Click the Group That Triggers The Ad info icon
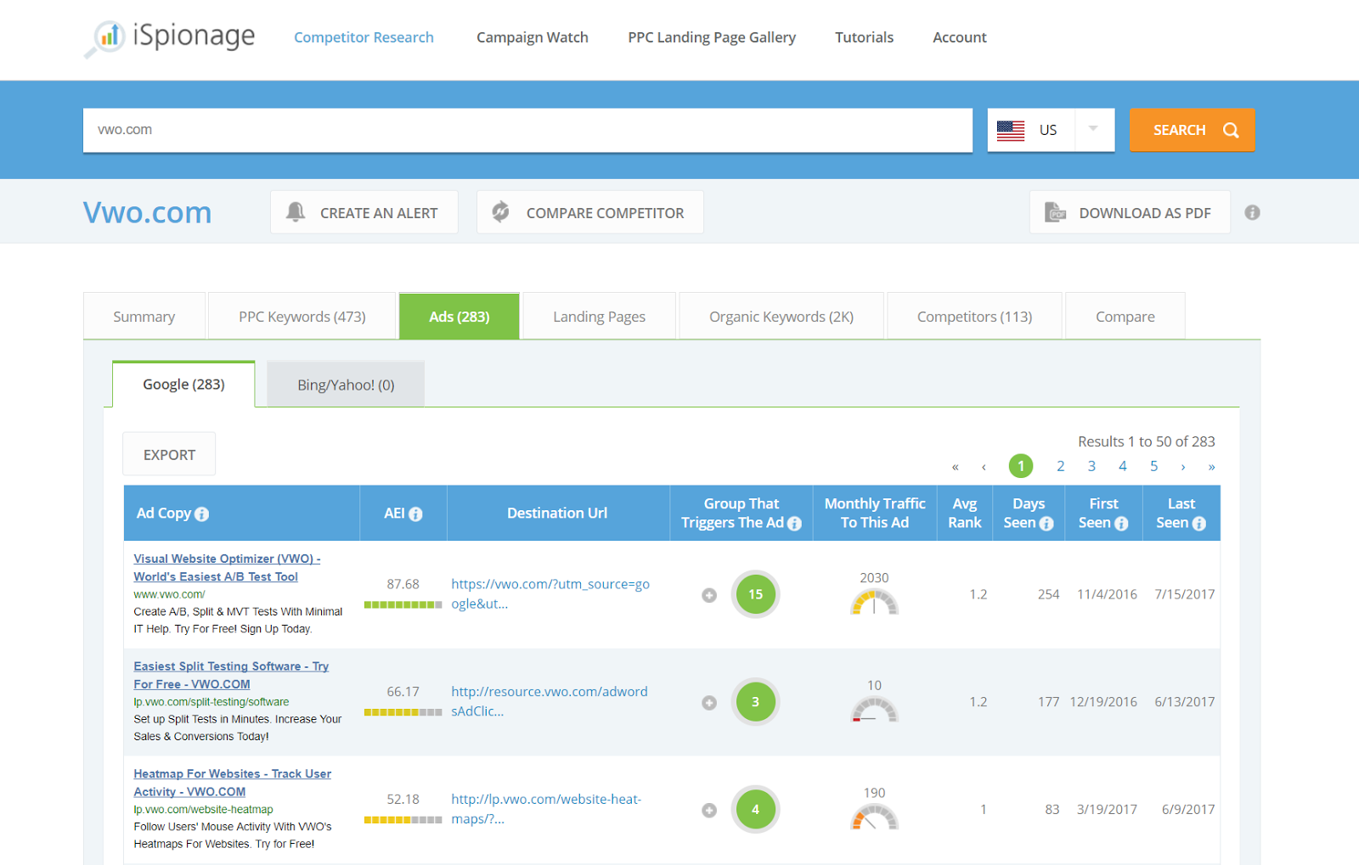 tap(794, 524)
